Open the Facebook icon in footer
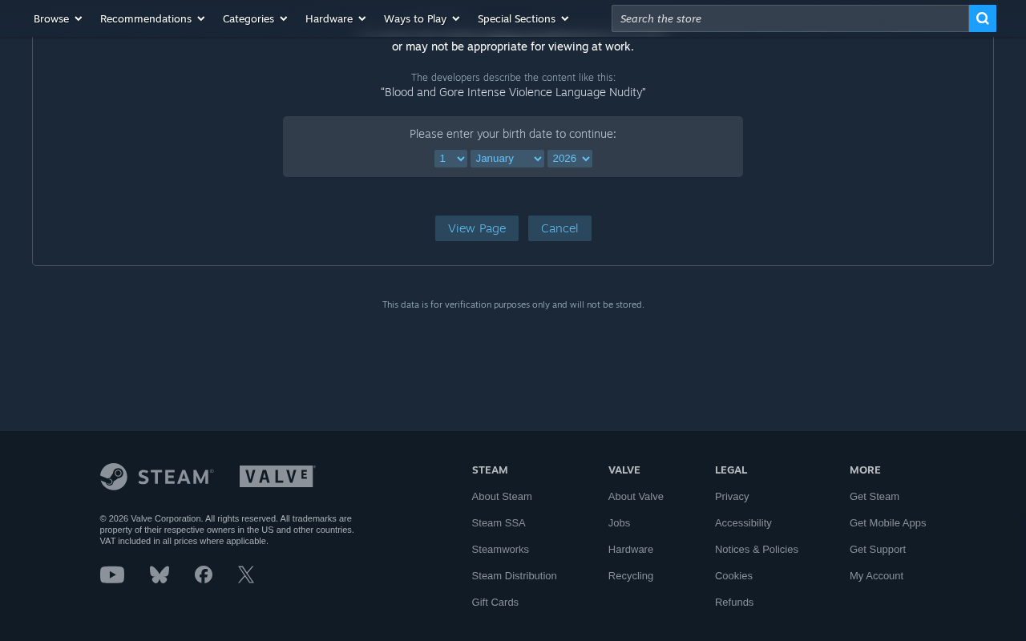Screen dimensions: 1026x641 pyautogui.click(x=204, y=574)
